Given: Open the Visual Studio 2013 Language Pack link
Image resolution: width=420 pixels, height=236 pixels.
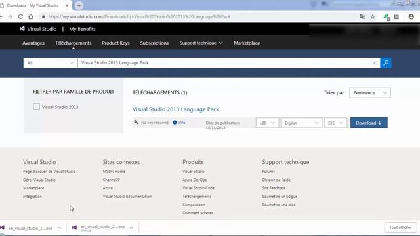Looking at the screenshot, I should pyautogui.click(x=176, y=109).
